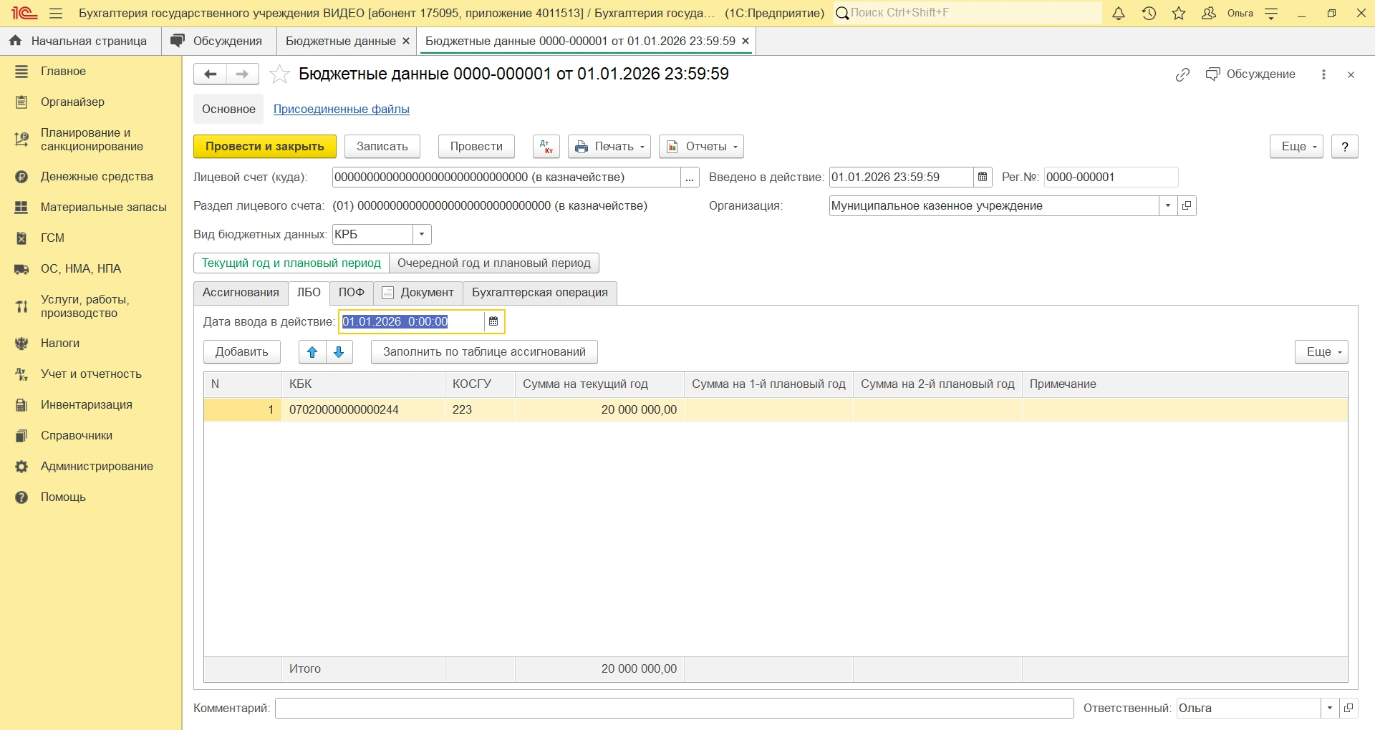Viewport: 1375px width, 730px height.
Task: Switch to ПОФ tab
Action: click(352, 293)
